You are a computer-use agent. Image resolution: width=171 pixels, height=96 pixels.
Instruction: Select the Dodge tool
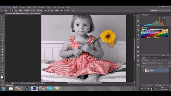pyautogui.click(x=2, y=55)
